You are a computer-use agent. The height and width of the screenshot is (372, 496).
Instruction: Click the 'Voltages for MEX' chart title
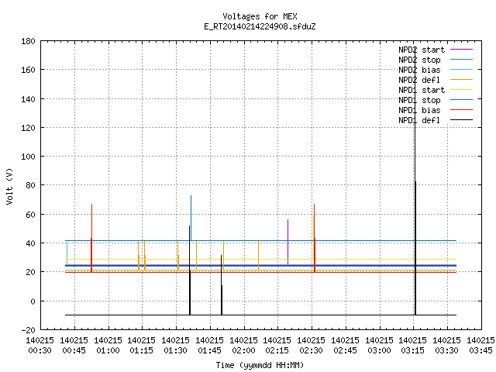(x=260, y=16)
